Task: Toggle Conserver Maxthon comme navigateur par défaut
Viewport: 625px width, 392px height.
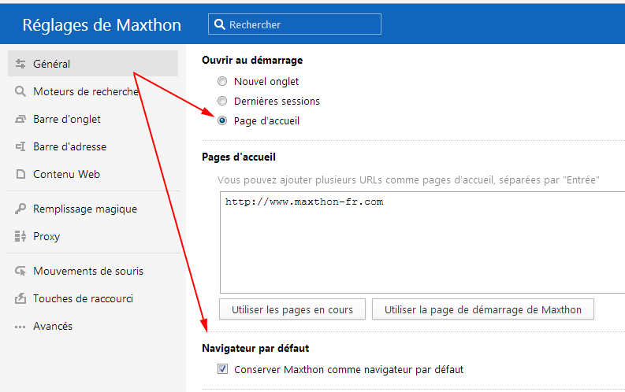Action: coord(223,369)
